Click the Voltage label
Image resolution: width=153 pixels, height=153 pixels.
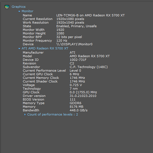point(29,85)
